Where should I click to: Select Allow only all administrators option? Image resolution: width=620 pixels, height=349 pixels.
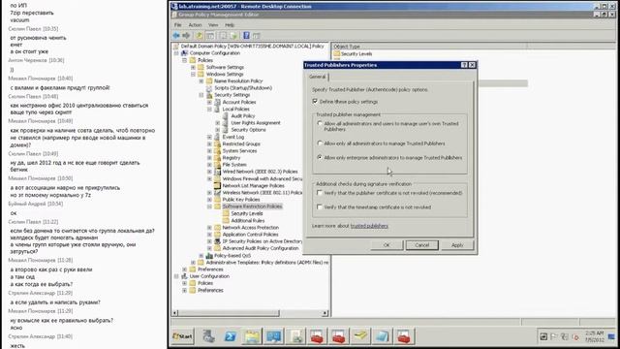[x=320, y=143]
